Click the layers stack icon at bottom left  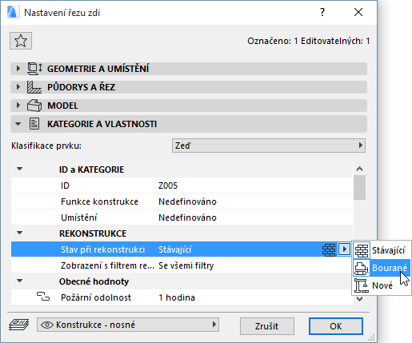pos(18,325)
